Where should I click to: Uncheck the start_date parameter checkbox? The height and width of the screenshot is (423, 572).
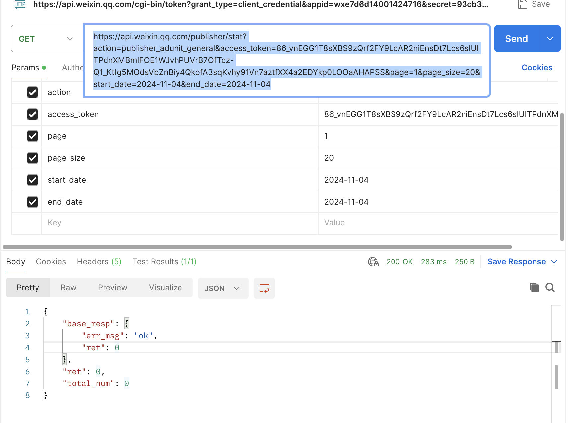33,180
